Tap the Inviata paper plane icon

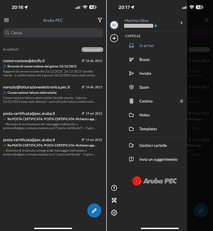(131, 73)
